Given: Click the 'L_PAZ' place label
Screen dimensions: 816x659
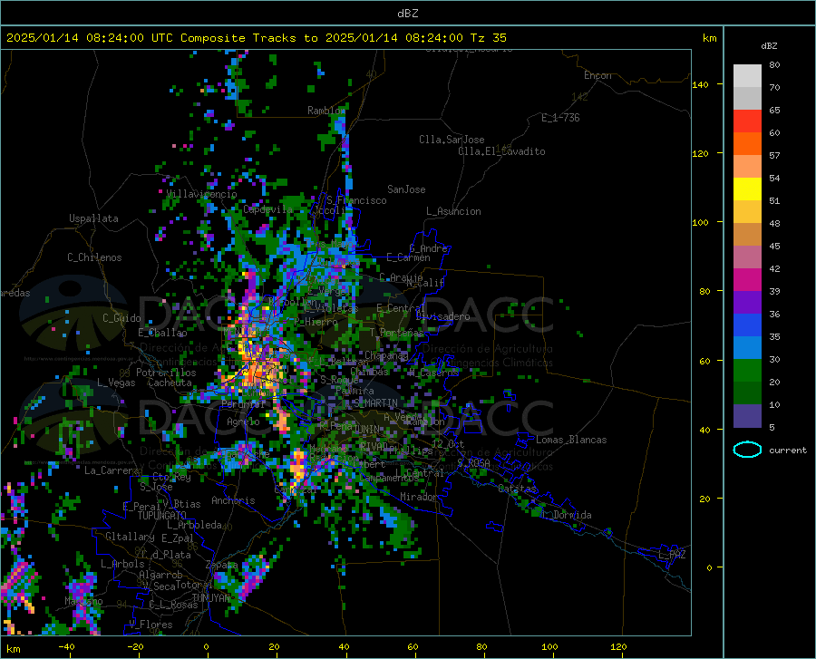Looking at the screenshot, I should point(672,555).
